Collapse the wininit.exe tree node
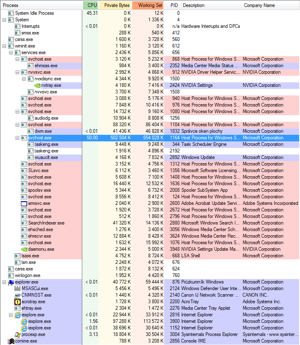Screen dimensions: 300x345 tap(4, 46)
